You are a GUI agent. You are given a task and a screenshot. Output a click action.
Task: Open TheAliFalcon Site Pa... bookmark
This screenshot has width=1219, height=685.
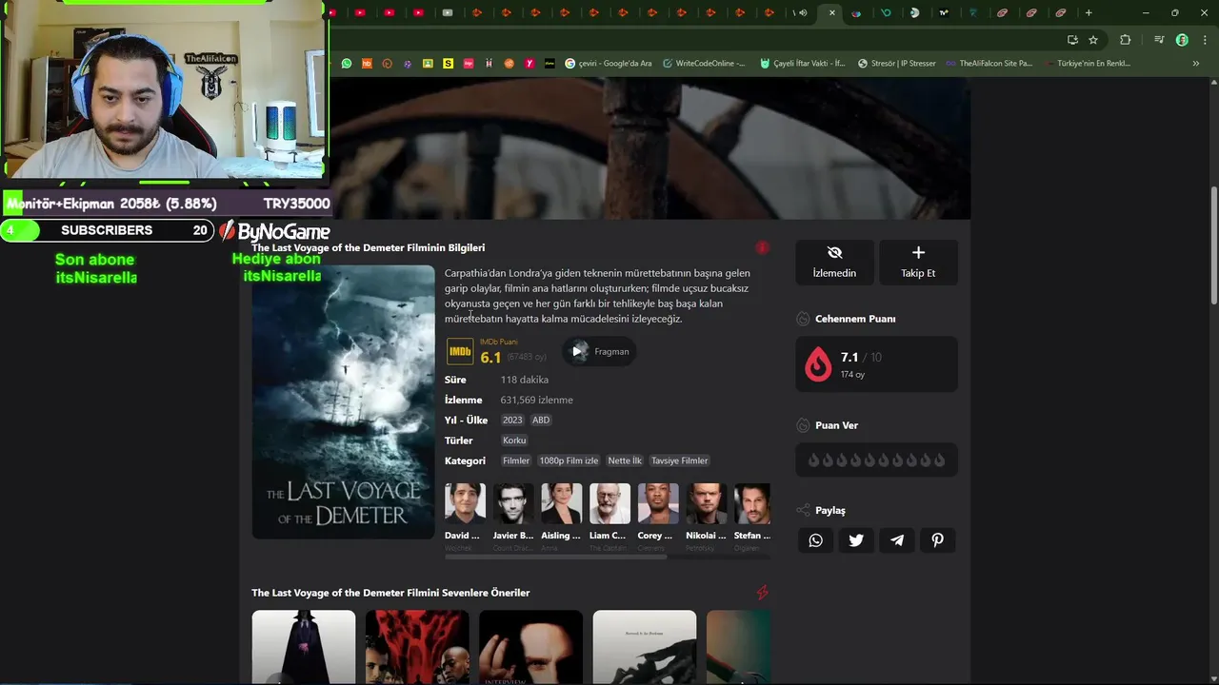[989, 64]
